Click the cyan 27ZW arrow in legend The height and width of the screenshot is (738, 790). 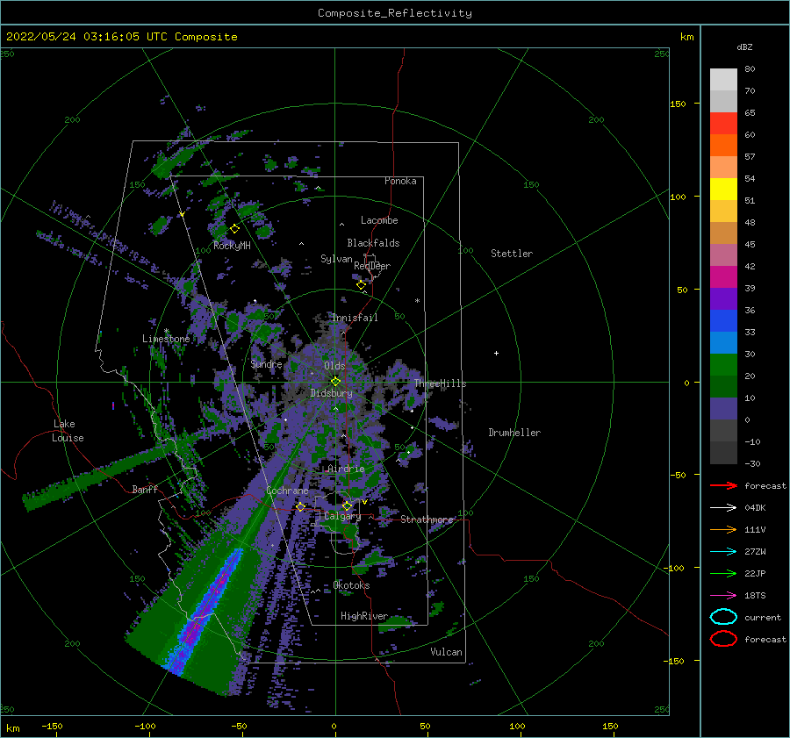click(723, 552)
